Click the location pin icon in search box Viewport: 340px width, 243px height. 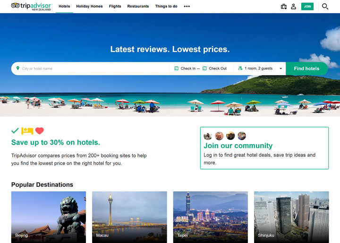[18, 69]
